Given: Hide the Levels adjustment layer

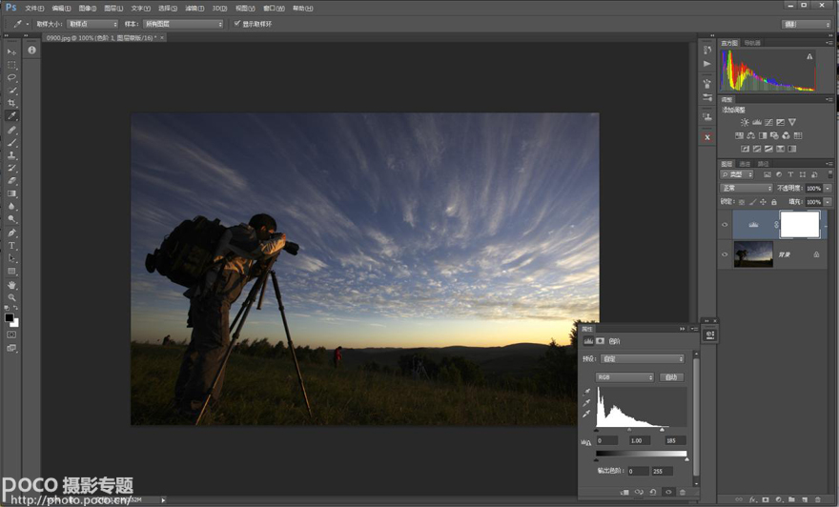Looking at the screenshot, I should coord(725,225).
